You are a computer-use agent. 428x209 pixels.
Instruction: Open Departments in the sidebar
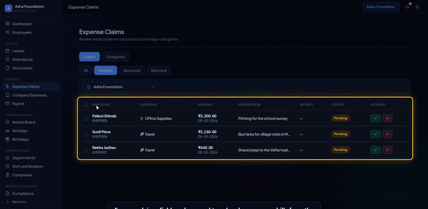tap(31, 158)
